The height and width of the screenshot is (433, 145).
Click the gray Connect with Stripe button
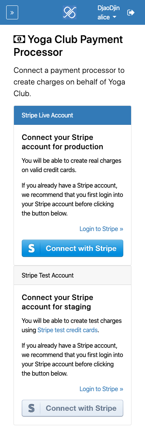point(73,408)
